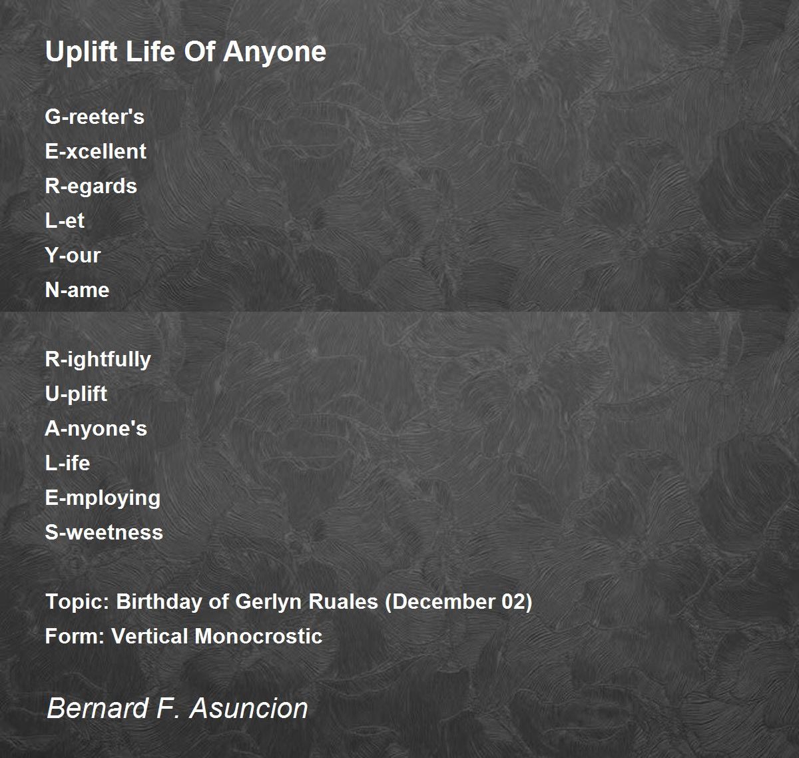Click the poem title Uplift Life Of Anyone

tap(186, 52)
